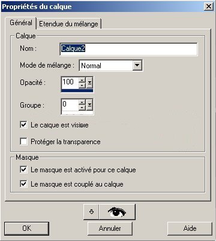Increase Opacité with the up spinner arrow
Viewport: 216px width, 241px height.
click(82, 80)
